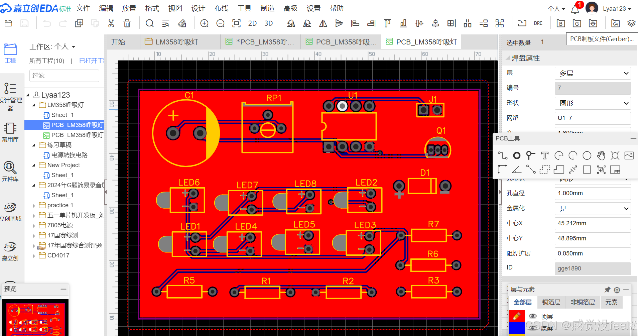
Task: Select the Track routing tool in PCB tools
Action: pyautogui.click(x=503, y=155)
